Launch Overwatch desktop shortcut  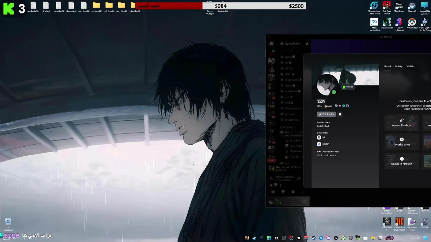pos(412,25)
